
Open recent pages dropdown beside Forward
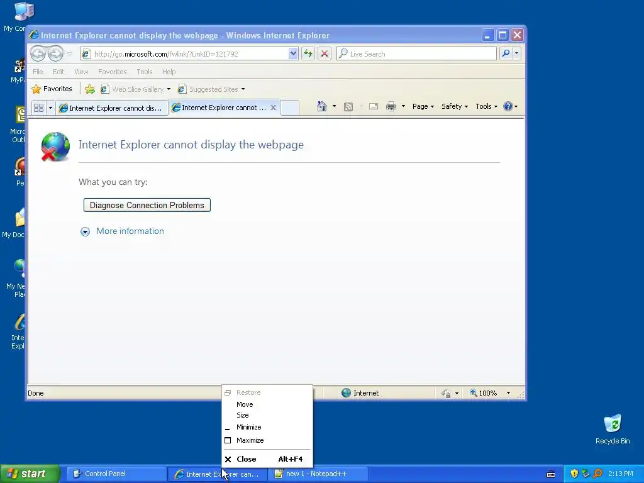click(70, 54)
